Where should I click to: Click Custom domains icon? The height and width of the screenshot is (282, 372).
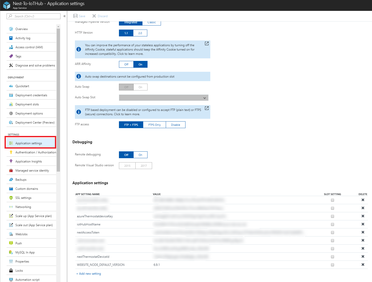[11, 189]
